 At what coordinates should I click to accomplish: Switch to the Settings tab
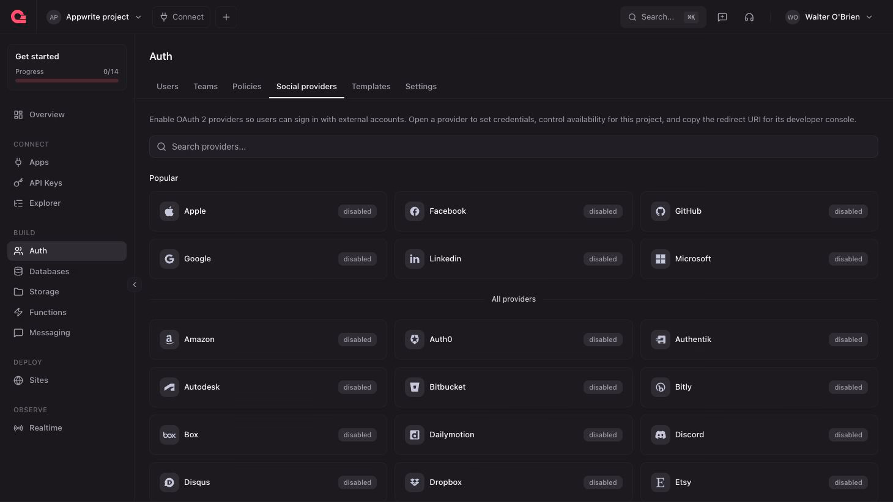tap(421, 87)
